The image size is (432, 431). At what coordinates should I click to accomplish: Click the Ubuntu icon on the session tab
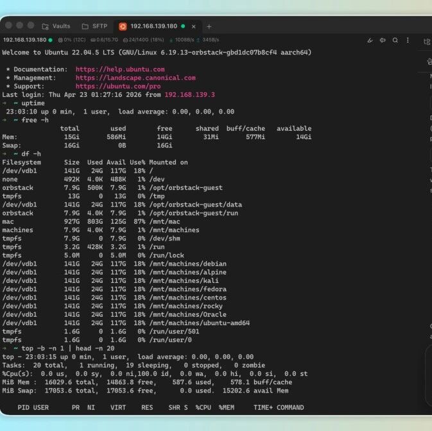pos(123,26)
